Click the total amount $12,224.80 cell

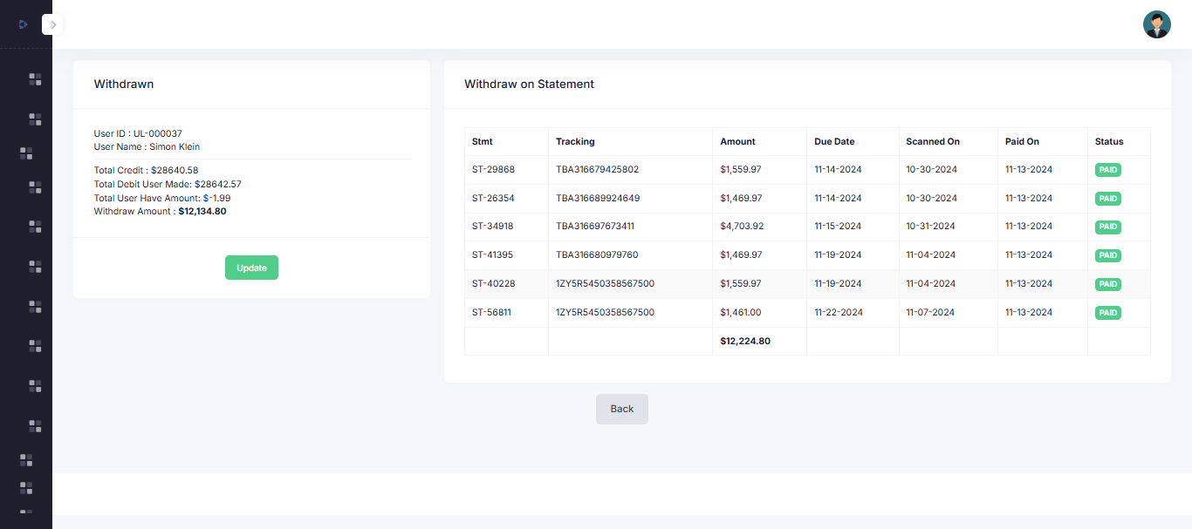point(747,341)
